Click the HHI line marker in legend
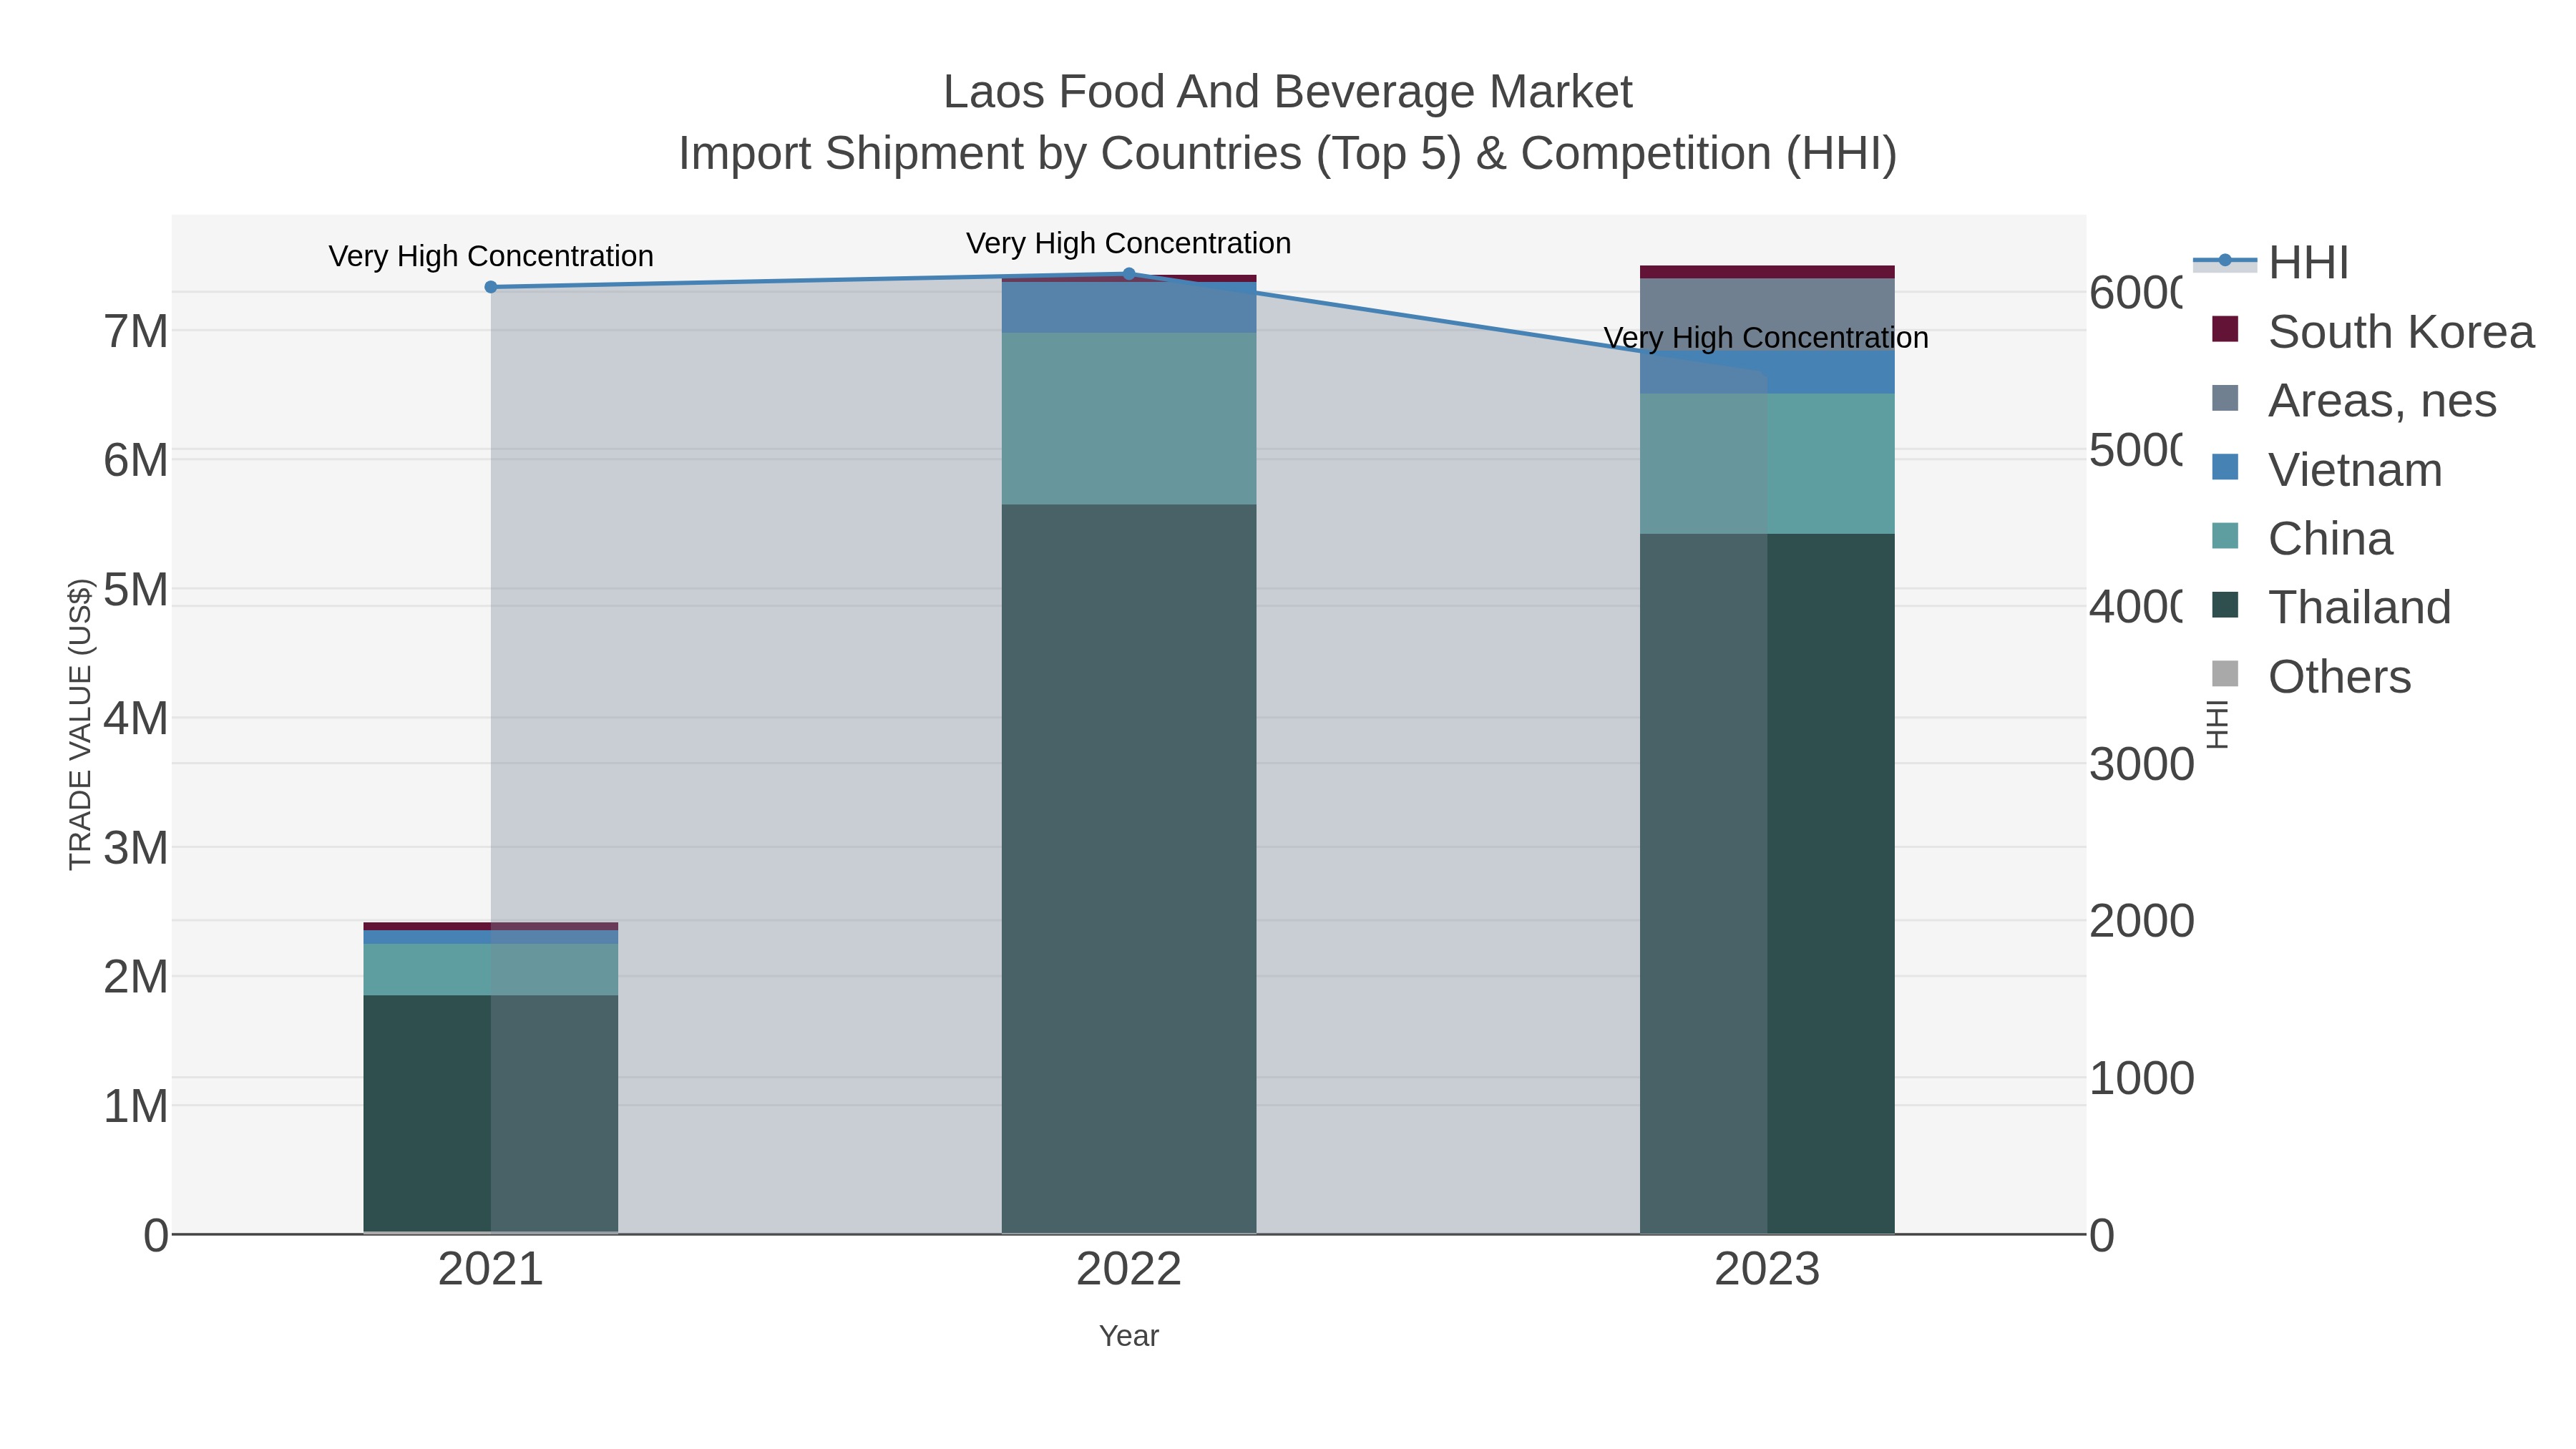 click(2225, 261)
